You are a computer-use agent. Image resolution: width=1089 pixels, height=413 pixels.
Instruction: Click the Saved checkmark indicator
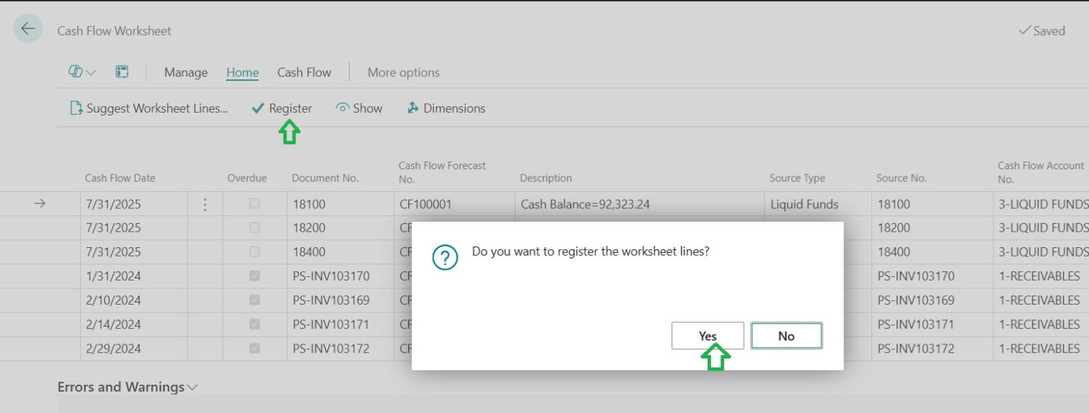[1042, 30]
